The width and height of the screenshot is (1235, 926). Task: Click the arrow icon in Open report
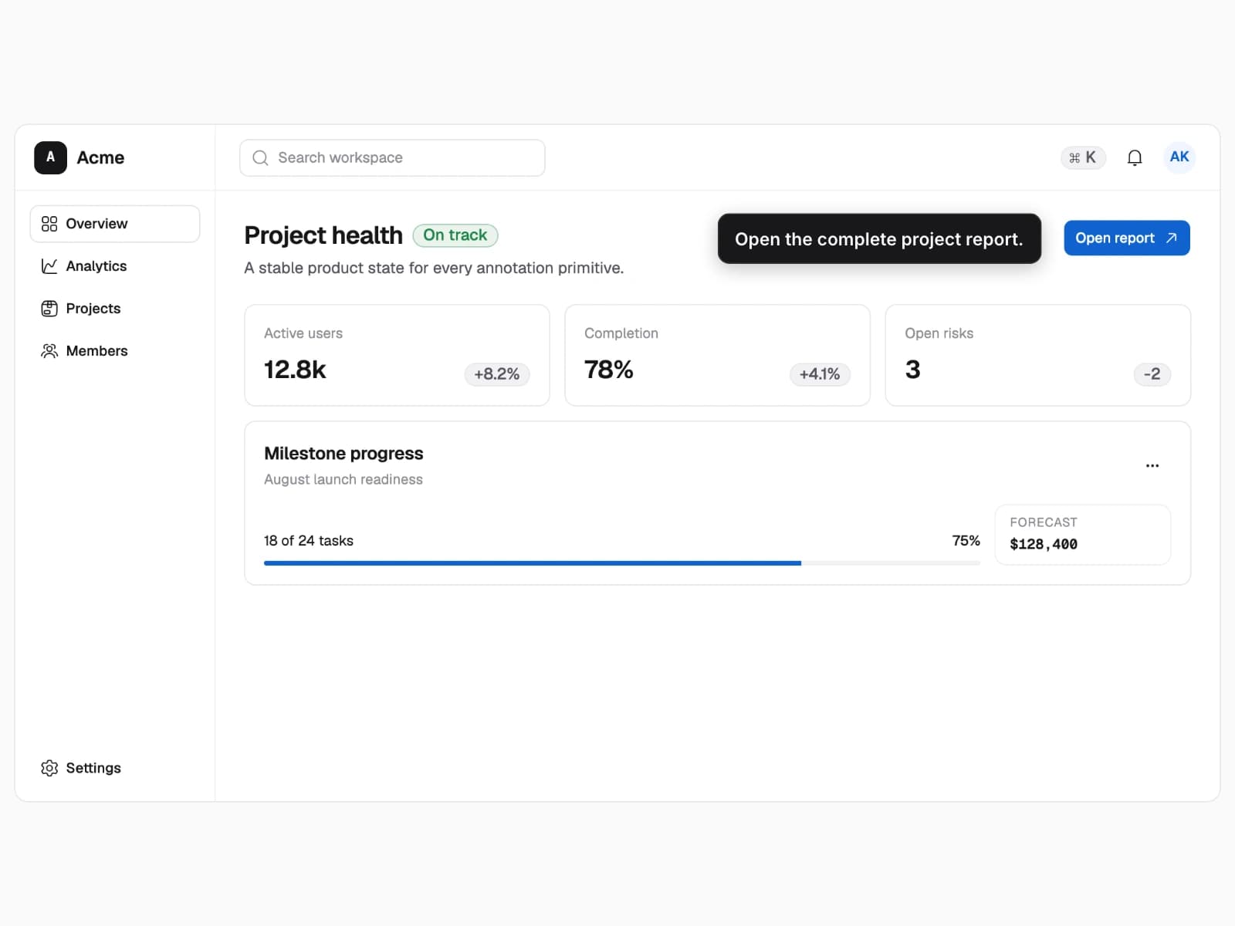point(1172,238)
